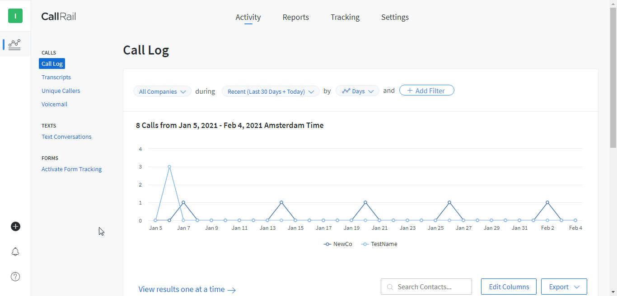Click the CallRail logo
This screenshot has height=296, width=617.
[x=59, y=17]
